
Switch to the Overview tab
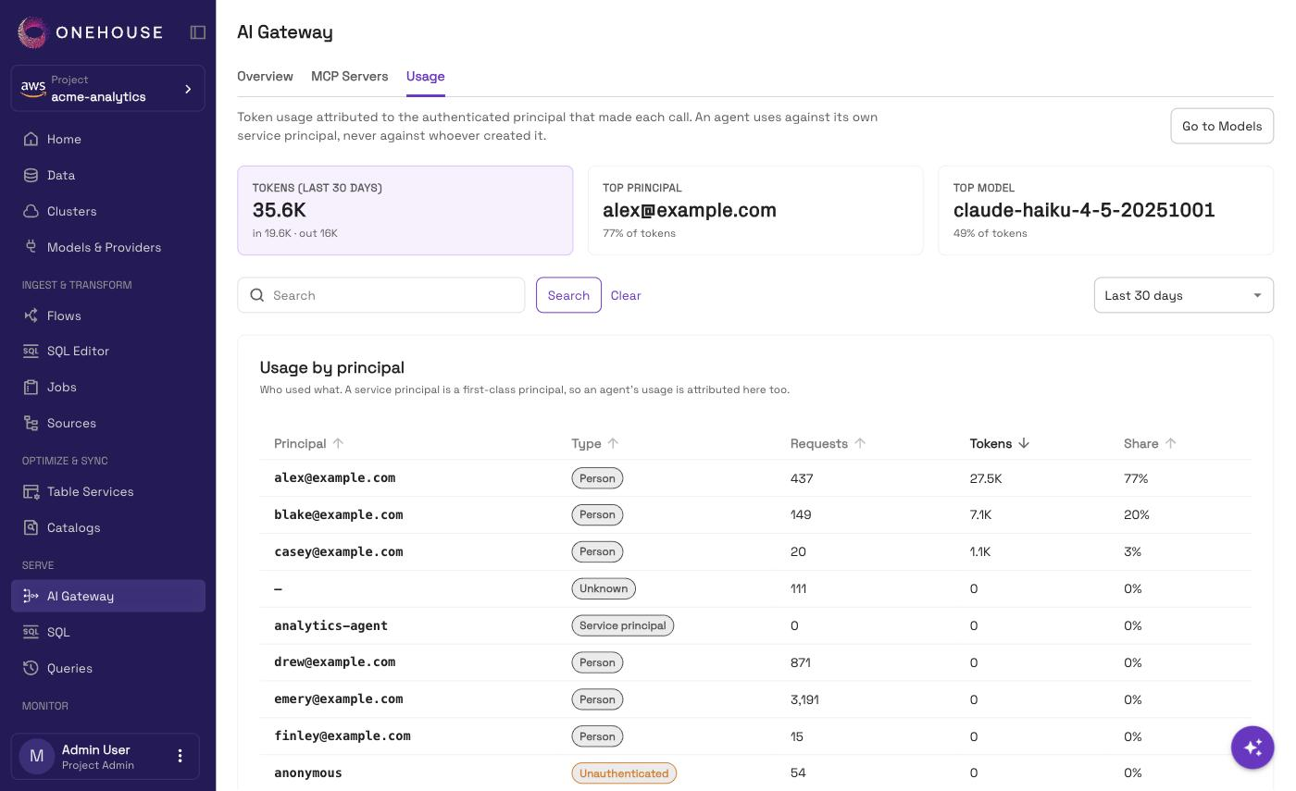(265, 76)
